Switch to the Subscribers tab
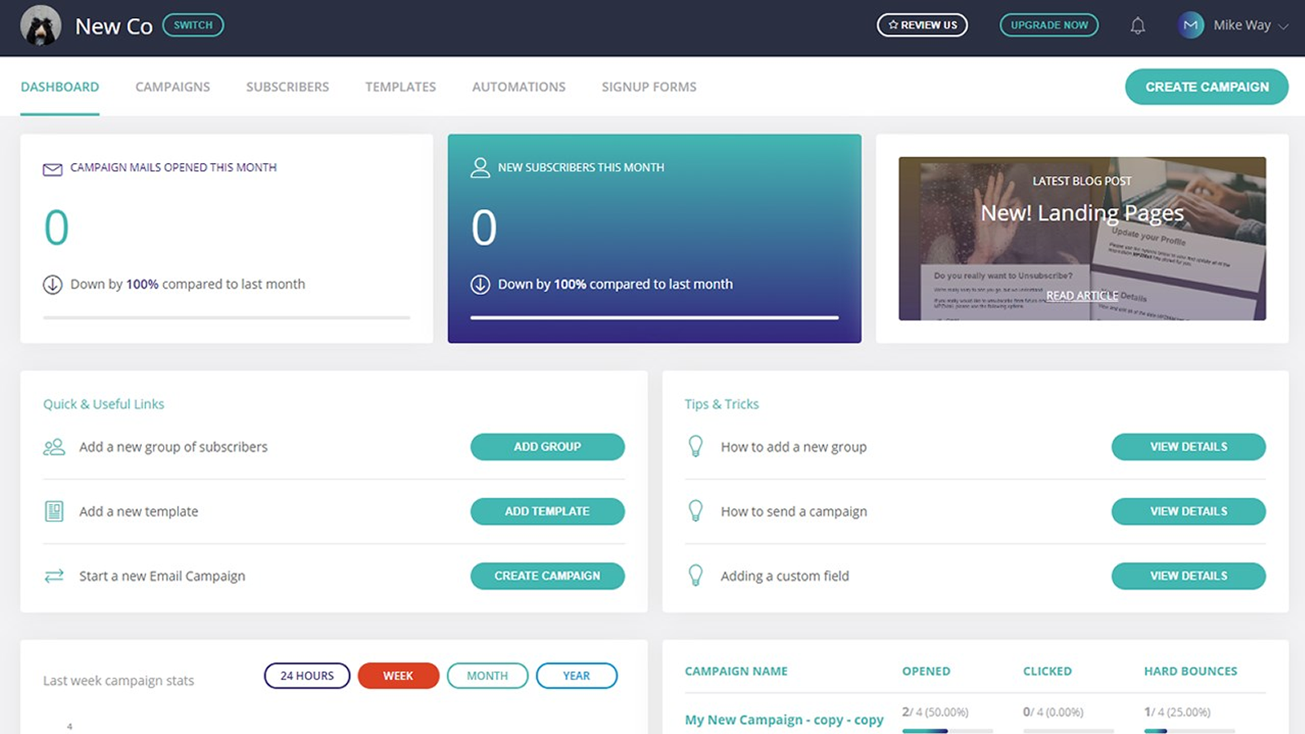 tap(288, 86)
